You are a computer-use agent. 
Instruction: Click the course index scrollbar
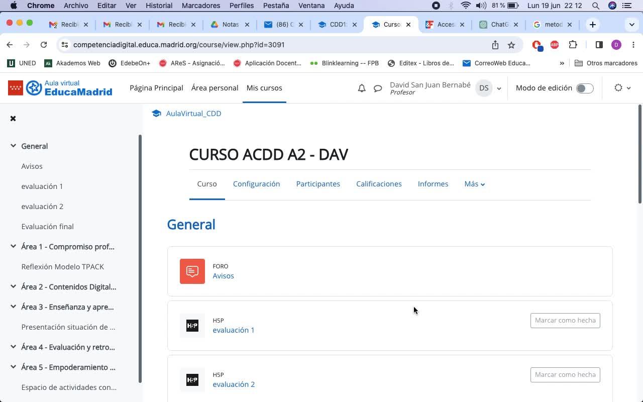[140, 259]
